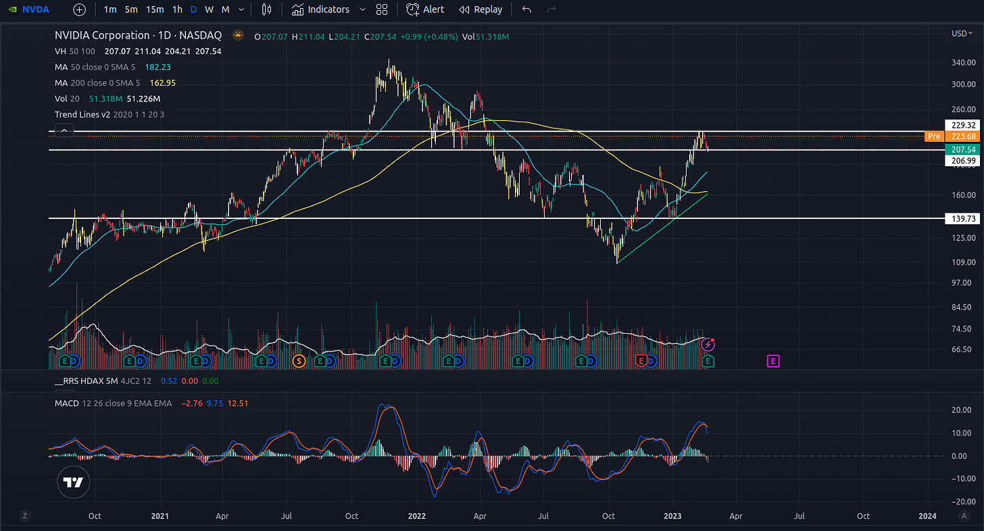Select the MACD 12 26 legend
984x531 pixels.
point(114,403)
